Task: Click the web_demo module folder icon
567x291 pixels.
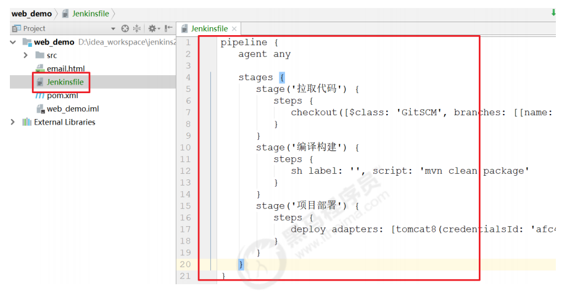Action: [27, 42]
